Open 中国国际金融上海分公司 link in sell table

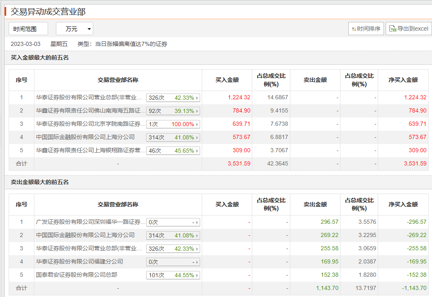[85, 235]
